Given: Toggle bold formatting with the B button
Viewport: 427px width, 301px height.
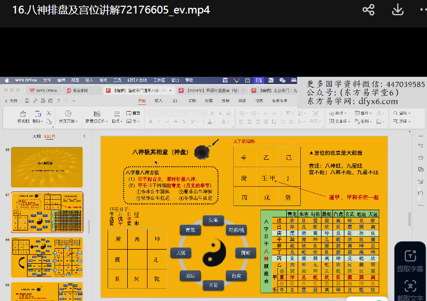Looking at the screenshot, I should tap(151, 121).
